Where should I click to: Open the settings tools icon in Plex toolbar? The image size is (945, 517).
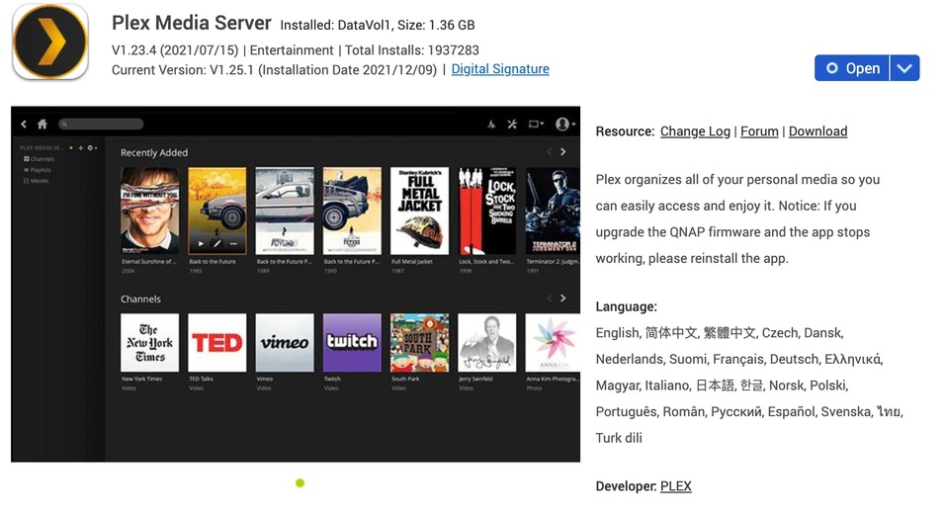click(x=512, y=125)
